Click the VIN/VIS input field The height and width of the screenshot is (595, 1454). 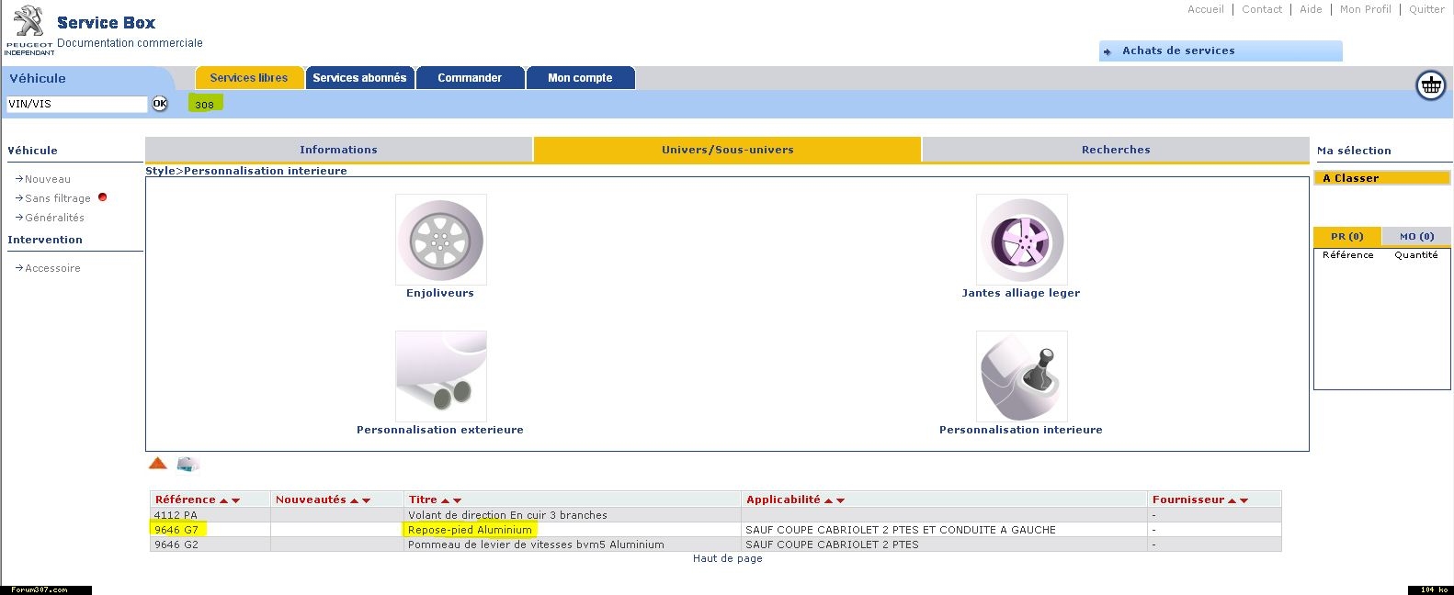77,105
